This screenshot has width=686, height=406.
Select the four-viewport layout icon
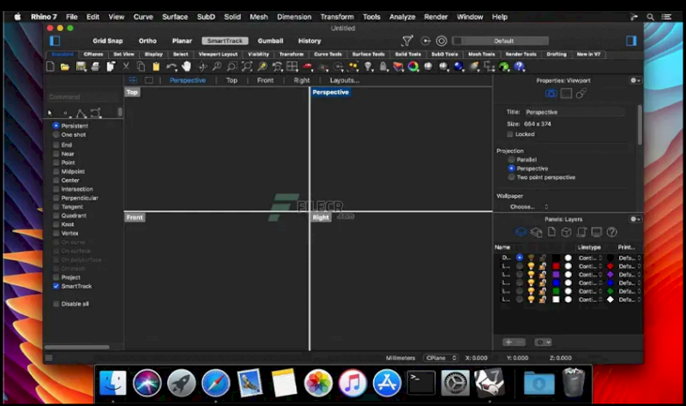(x=133, y=81)
